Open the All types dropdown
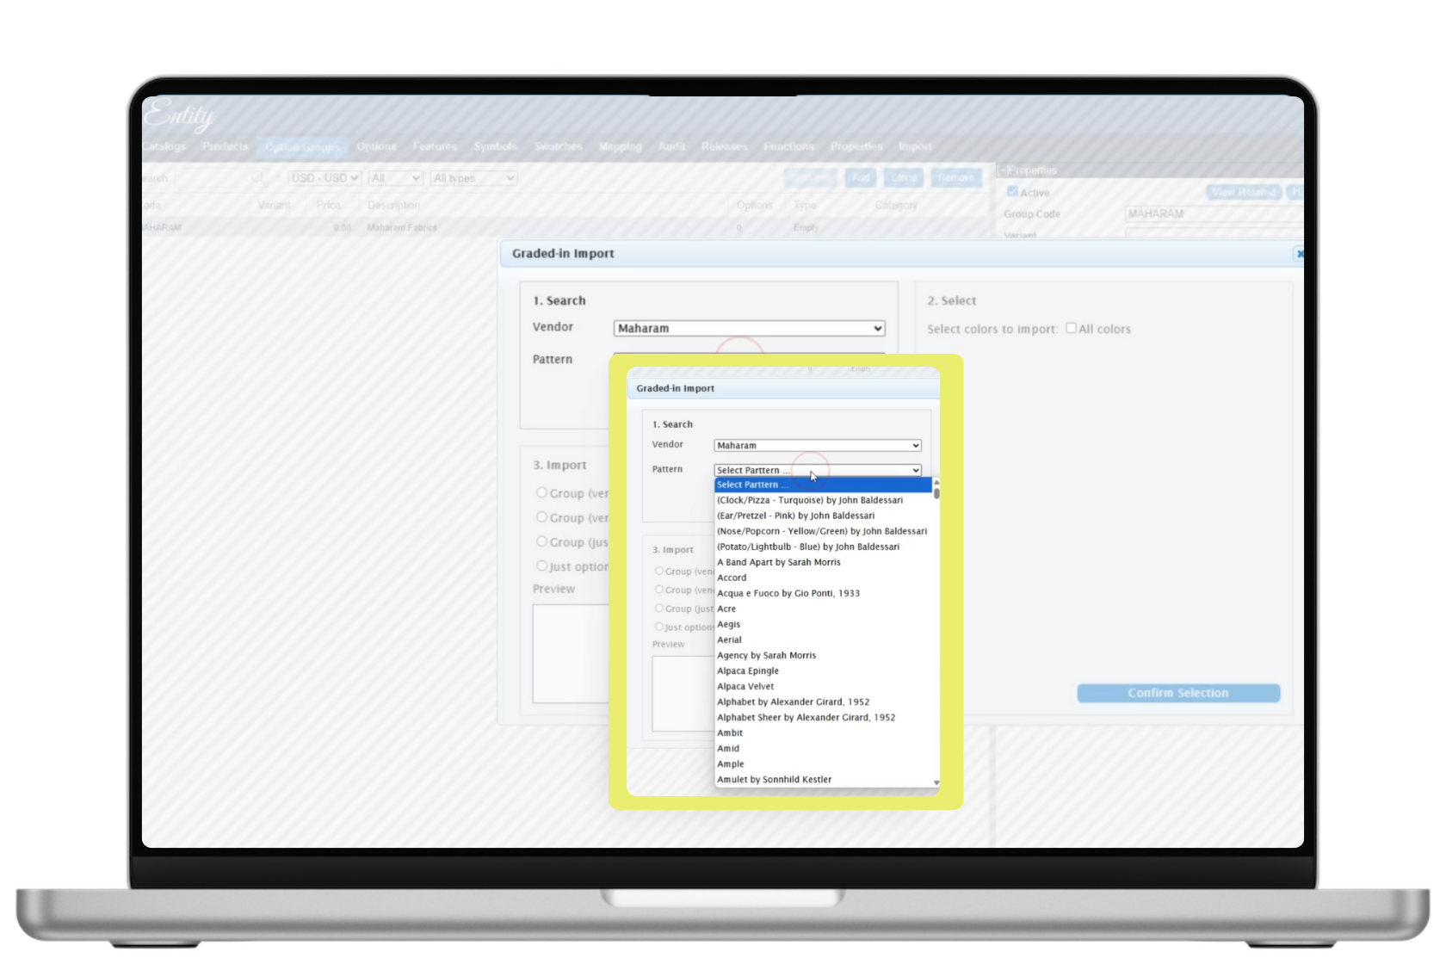Viewport: 1446px width, 964px height. click(x=473, y=178)
